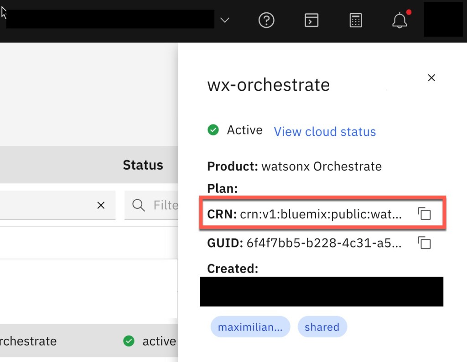Copy the GUID value to clipboard

pos(424,243)
